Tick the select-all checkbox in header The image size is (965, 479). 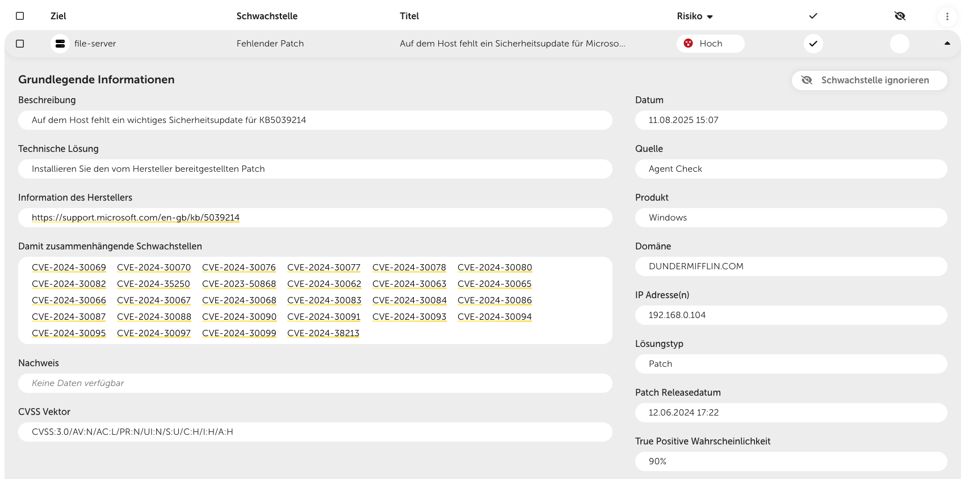tap(20, 16)
